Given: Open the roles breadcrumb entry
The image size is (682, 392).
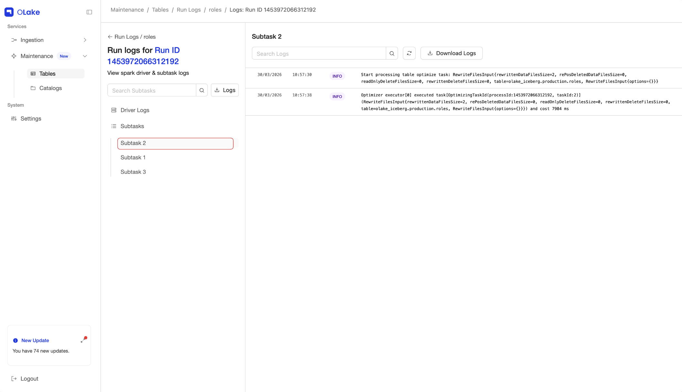Looking at the screenshot, I should pos(215,10).
